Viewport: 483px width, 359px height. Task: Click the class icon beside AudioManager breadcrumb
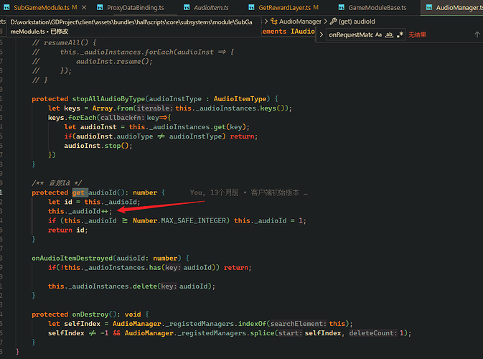coord(274,21)
